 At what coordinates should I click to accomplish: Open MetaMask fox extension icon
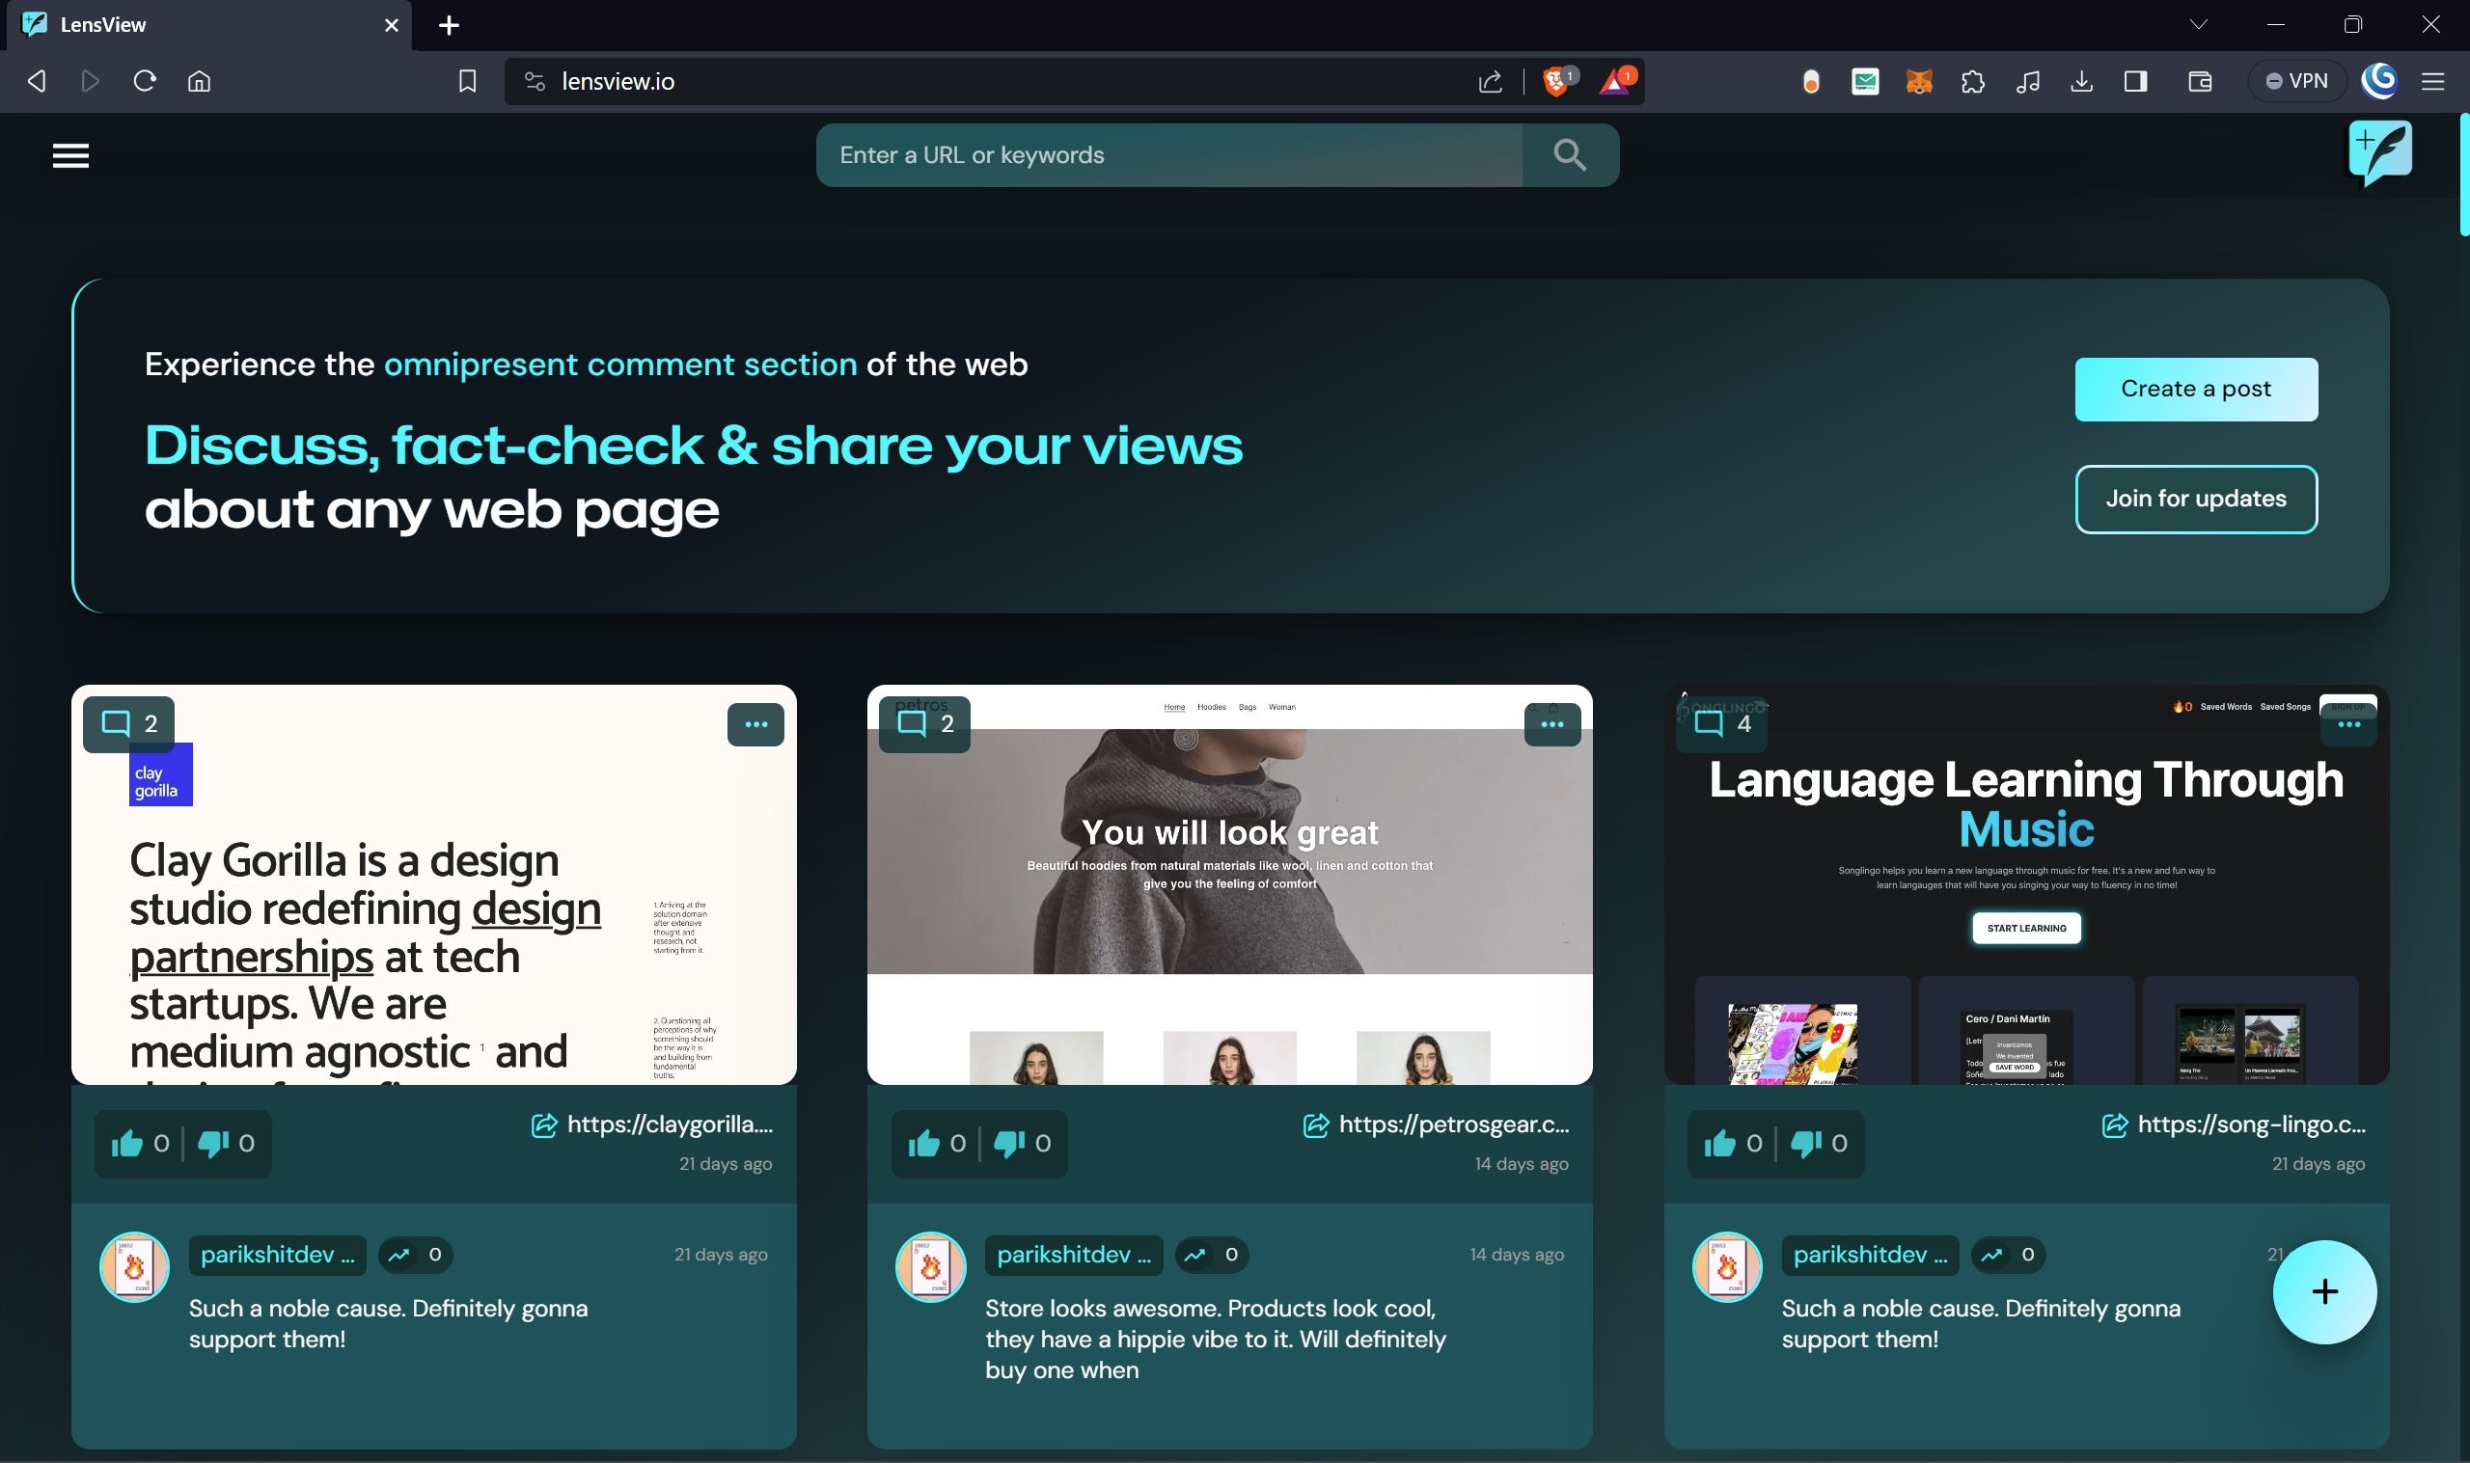1918,81
